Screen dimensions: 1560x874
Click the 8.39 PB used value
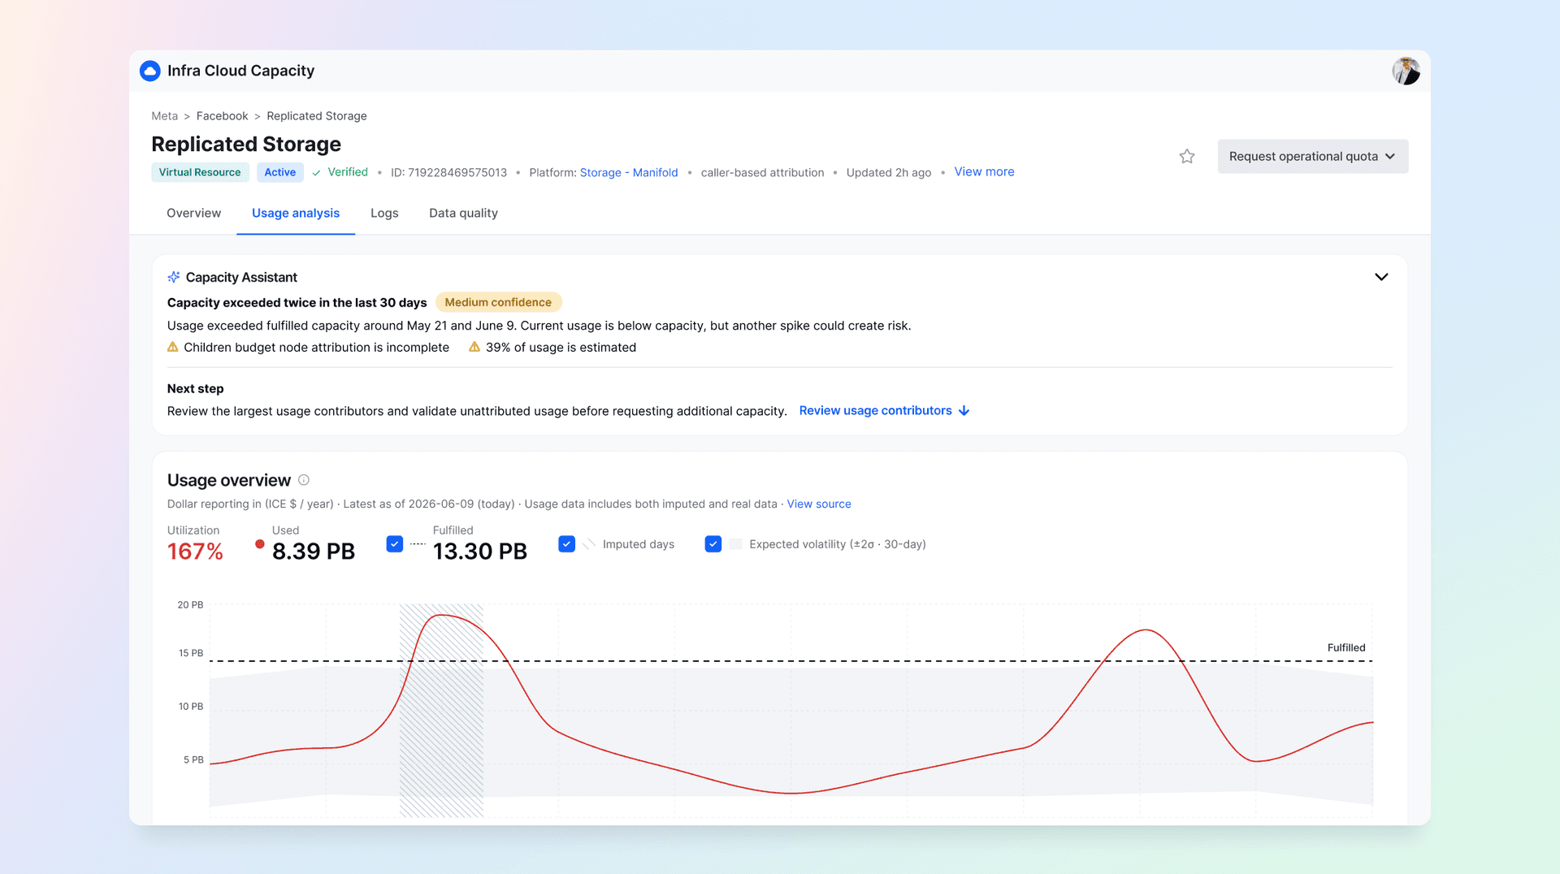pos(314,552)
